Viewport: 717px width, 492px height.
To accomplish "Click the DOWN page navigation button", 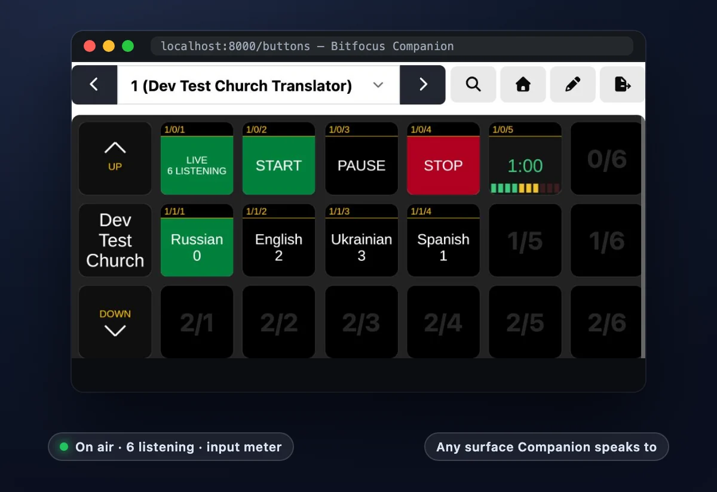I will [x=115, y=322].
